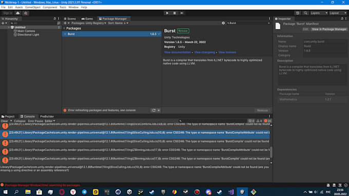The image size is (349, 196).
Task: Collapse the Packages group
Action: [64, 28]
